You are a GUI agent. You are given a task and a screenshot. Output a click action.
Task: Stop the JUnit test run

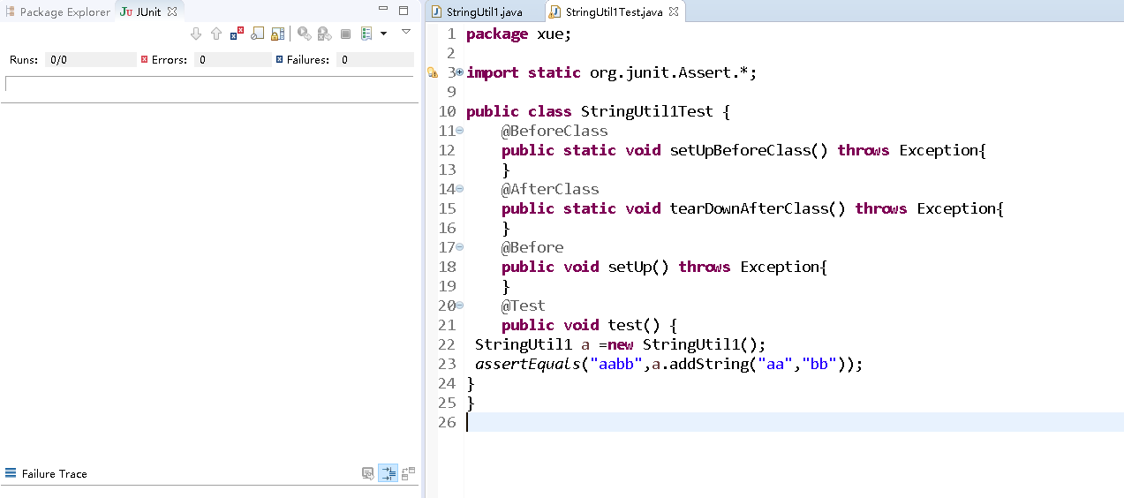pyautogui.click(x=345, y=34)
